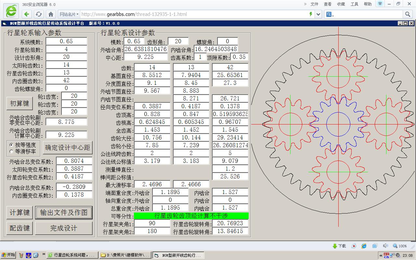Click the 行星轮组数 input field

[66, 49]
